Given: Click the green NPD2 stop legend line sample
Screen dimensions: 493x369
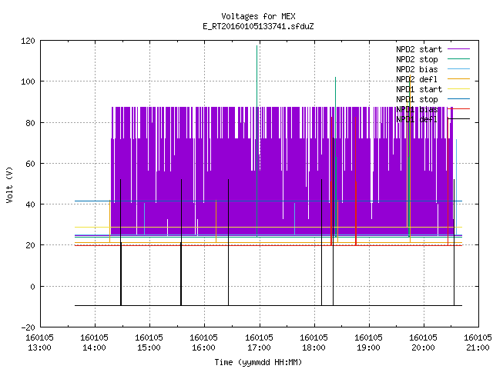Looking at the screenshot, I should coord(458,58).
